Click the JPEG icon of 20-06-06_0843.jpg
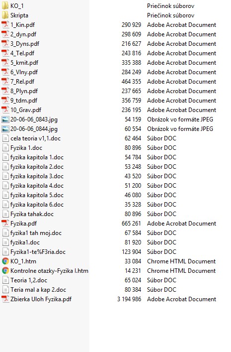 pos(5,119)
